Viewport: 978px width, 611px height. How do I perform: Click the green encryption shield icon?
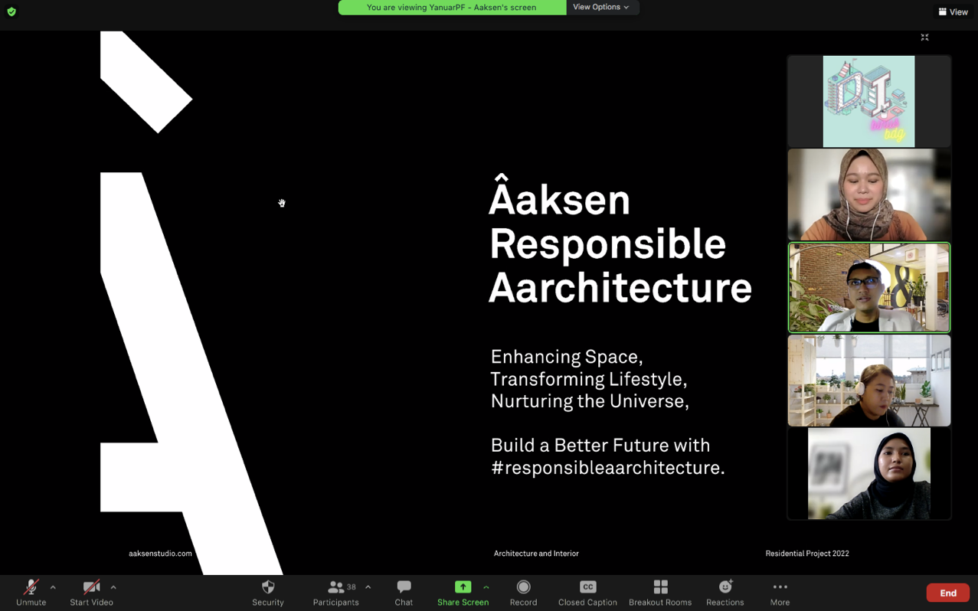point(11,11)
